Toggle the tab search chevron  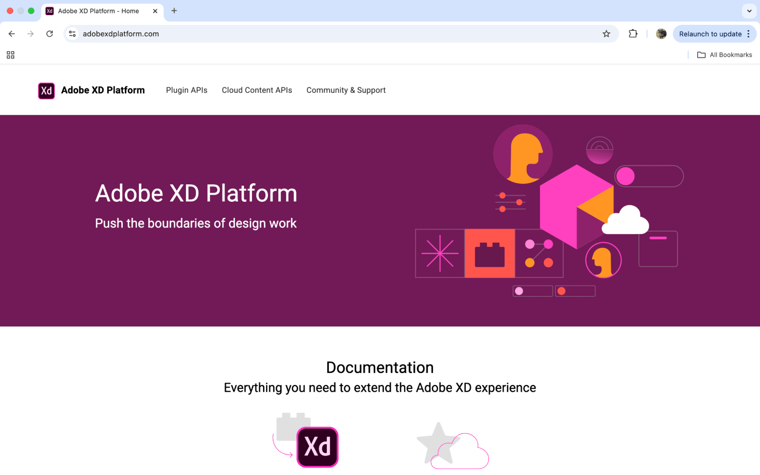click(x=749, y=11)
